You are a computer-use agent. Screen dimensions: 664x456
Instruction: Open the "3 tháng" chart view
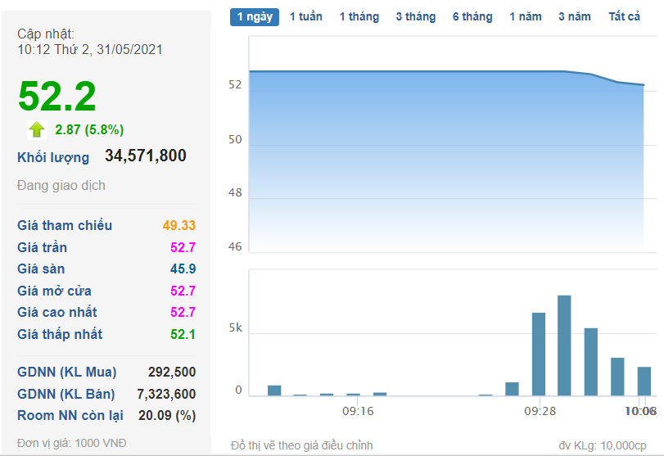(415, 16)
